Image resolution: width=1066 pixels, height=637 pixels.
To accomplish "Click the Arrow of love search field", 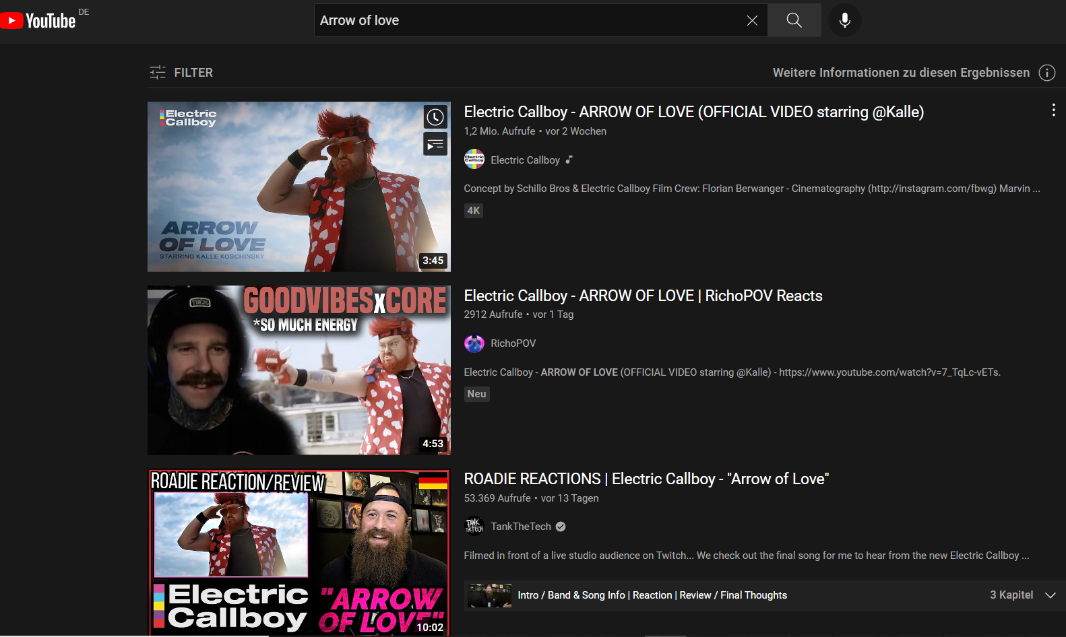I will click(526, 21).
